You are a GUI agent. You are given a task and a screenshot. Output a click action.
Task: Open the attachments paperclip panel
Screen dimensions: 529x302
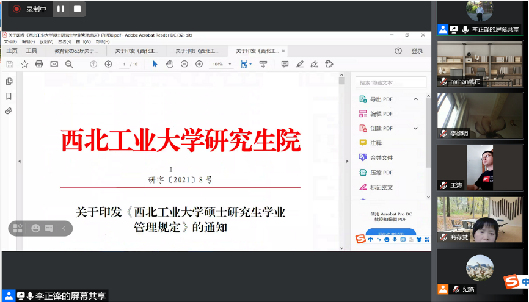pos(9,111)
